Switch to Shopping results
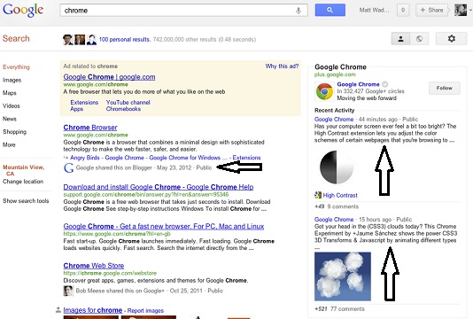This screenshot has height=319, width=473. (x=14, y=132)
